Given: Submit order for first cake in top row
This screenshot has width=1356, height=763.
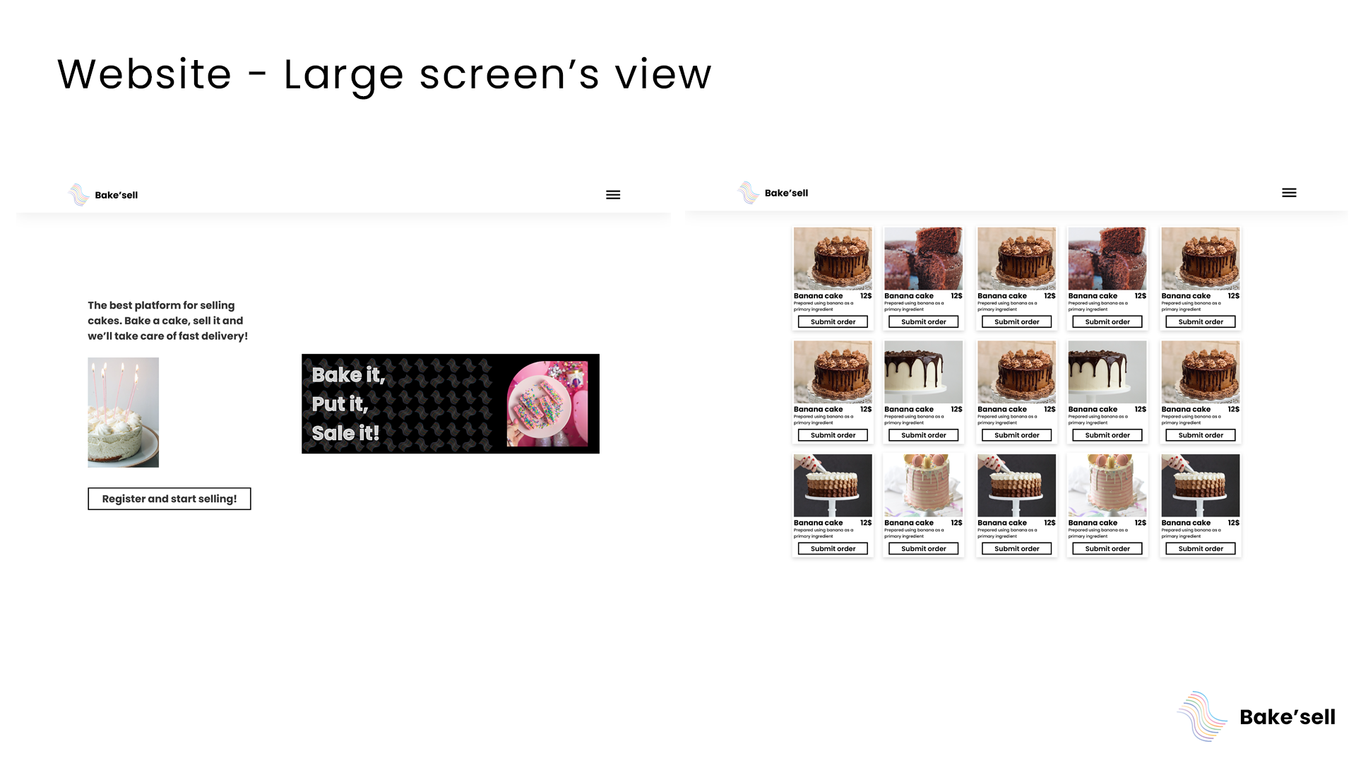Looking at the screenshot, I should 833,322.
